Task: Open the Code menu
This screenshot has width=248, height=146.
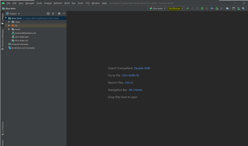Action: (x=39, y=3)
